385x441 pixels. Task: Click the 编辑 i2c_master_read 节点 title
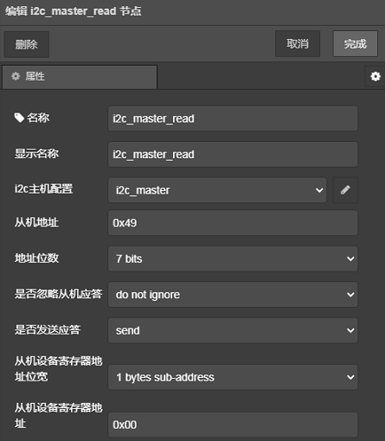pos(74,11)
